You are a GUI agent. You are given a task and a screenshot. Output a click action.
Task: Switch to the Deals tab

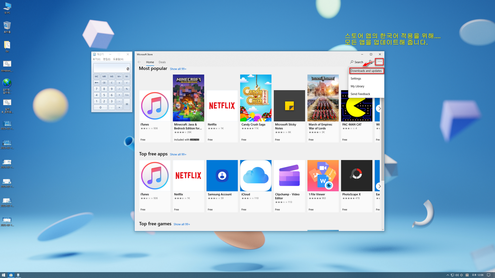pyautogui.click(x=162, y=62)
